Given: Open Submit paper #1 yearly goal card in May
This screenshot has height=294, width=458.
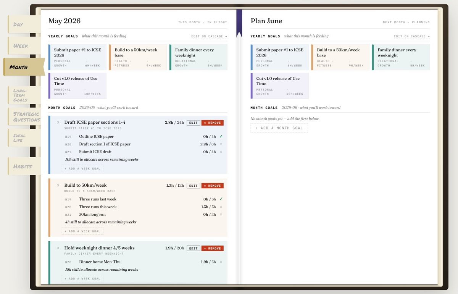Looking at the screenshot, I should [77, 57].
